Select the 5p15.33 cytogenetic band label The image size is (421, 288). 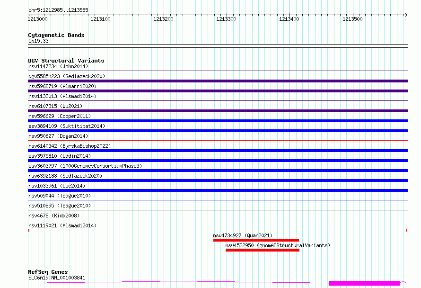click(x=38, y=41)
